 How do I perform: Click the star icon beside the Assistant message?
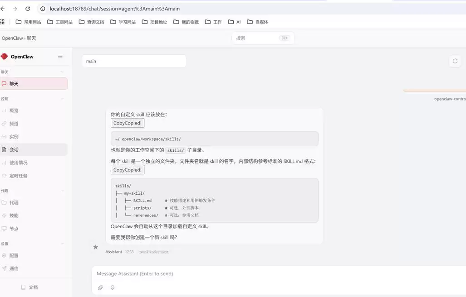[x=95, y=247]
